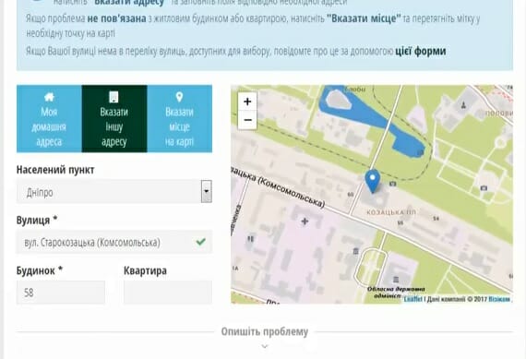Viewport: 526px width, 359px height.
Task: Click the green checkmark in street field
Action: pyautogui.click(x=201, y=242)
